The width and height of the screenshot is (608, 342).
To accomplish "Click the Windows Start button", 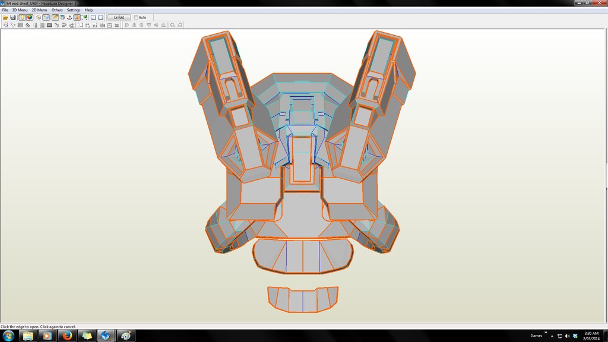I will [8, 336].
